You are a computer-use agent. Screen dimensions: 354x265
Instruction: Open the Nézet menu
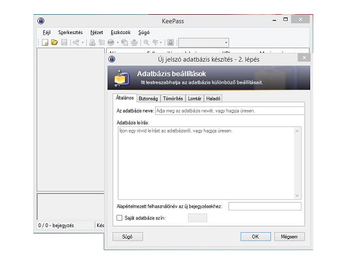97,32
